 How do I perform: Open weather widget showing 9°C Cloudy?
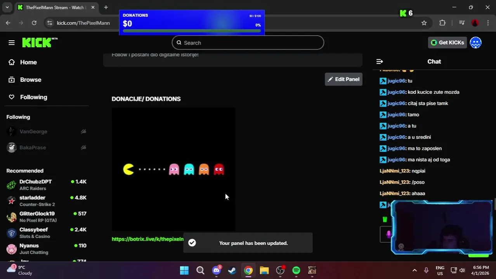[19, 270]
